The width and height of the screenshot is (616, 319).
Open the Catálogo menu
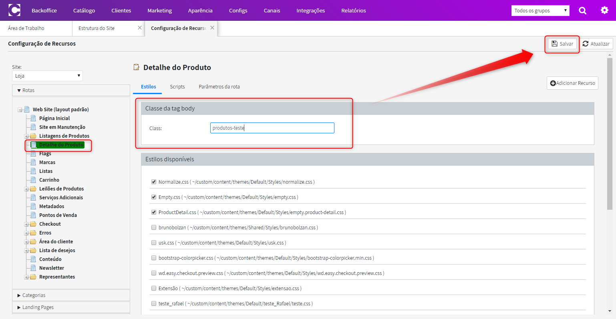coord(84,10)
